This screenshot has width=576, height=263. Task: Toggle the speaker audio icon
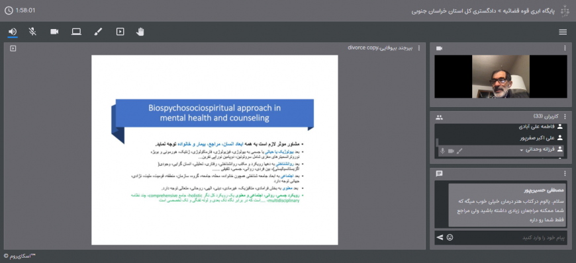pyautogui.click(x=13, y=32)
